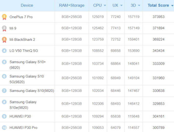This screenshot has height=132, width=174.
Task: Select 3D score 147467 for Galaxy S10(9820)
Action: tap(134, 91)
